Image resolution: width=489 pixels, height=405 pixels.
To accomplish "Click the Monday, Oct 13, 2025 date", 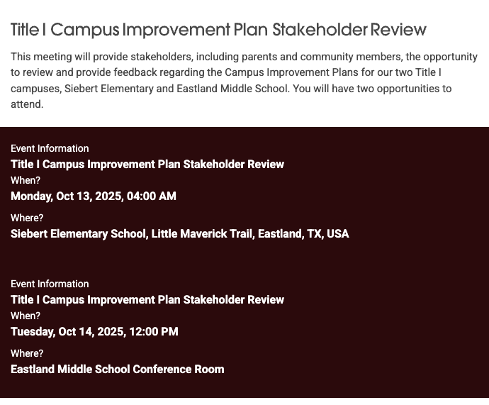I will point(94,196).
